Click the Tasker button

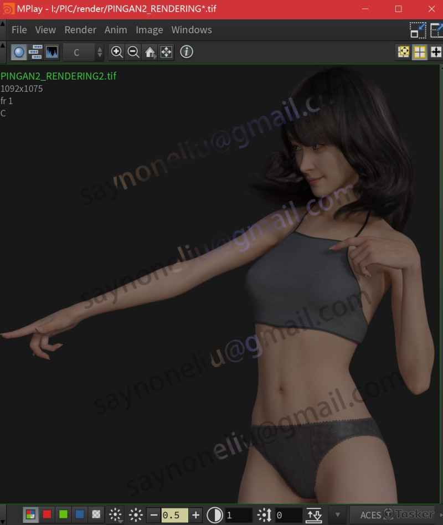click(415, 515)
